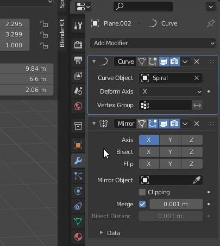Open the View Layer properties tab
This screenshot has height=246, width=220.
(78, 76)
